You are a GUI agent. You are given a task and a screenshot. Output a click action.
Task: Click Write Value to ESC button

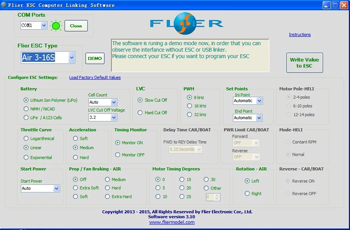[304, 63]
